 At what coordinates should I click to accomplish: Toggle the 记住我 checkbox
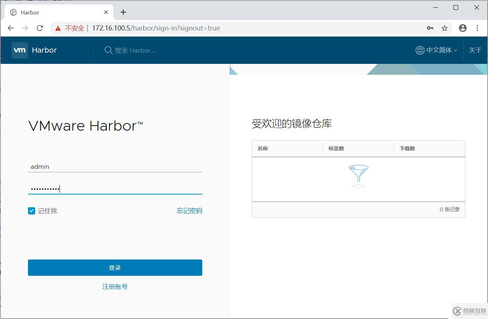click(x=32, y=211)
